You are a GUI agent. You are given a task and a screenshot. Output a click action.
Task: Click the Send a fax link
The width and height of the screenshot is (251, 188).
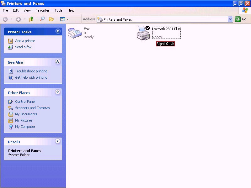[23, 47]
